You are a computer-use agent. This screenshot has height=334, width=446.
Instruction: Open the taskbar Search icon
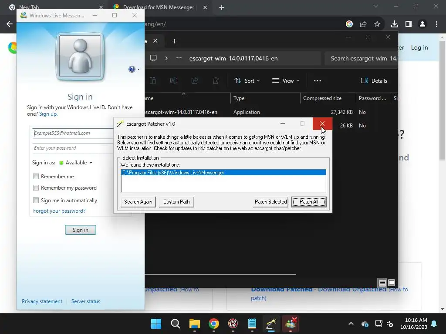pos(175,324)
